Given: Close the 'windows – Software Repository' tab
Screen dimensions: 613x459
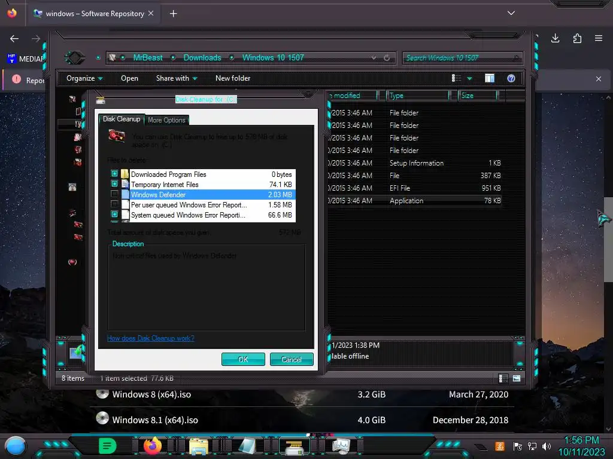Looking at the screenshot, I should (x=151, y=13).
